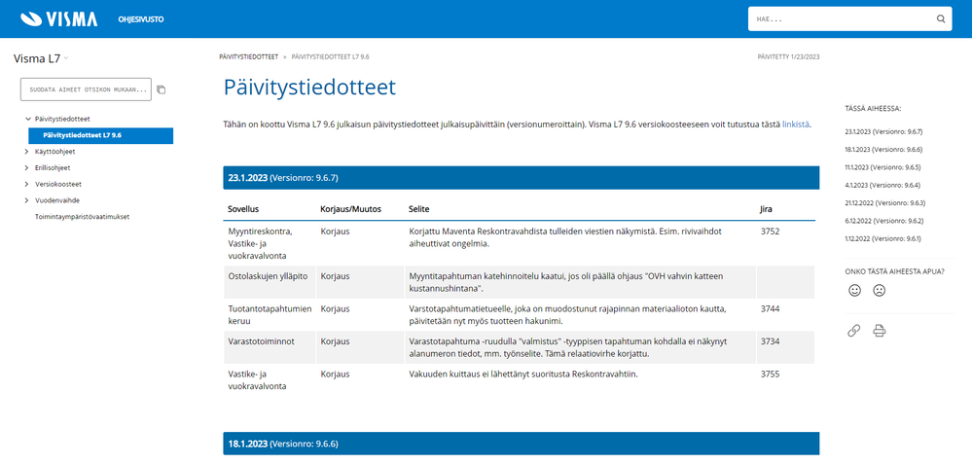Expand the Vuodenvaihde tree node
The width and height of the screenshot is (972, 464).
point(26,200)
